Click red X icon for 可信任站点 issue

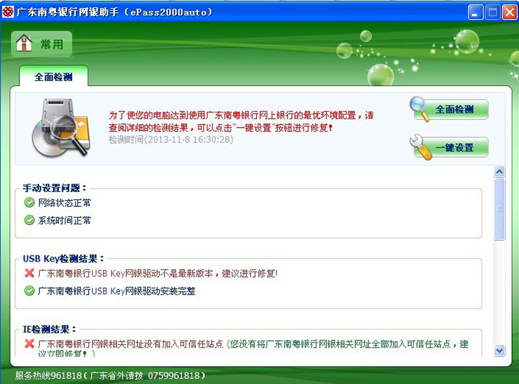point(29,344)
